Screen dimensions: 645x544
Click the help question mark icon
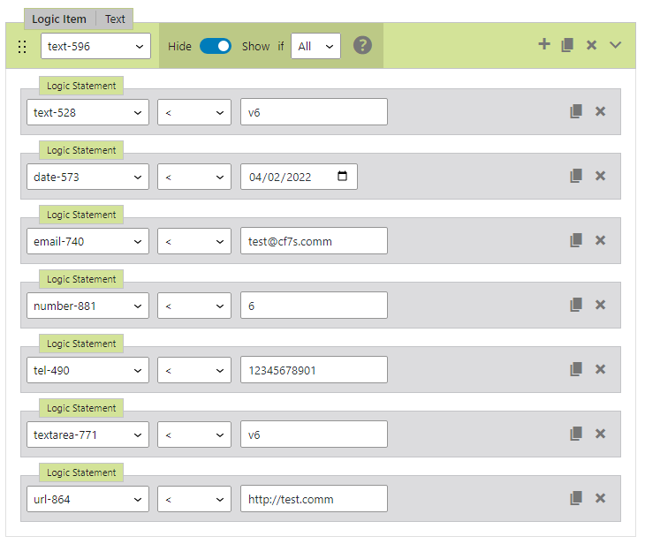[x=362, y=46]
